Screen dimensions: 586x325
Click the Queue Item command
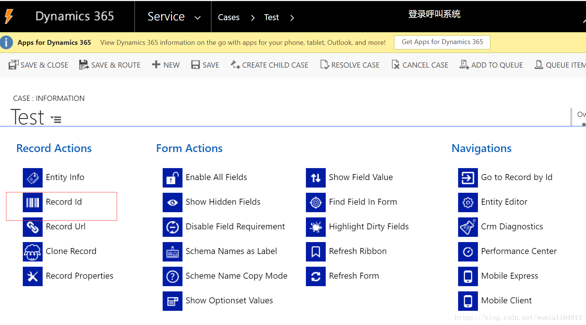(x=560, y=65)
